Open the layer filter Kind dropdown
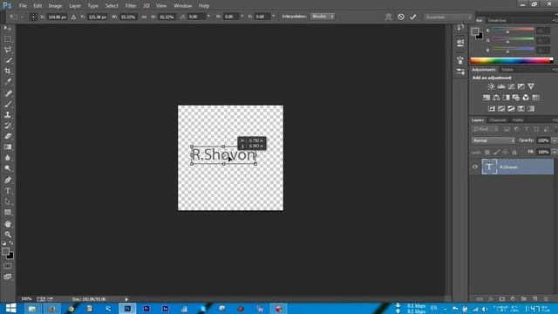Viewport: 558px width, 314px height. pos(485,129)
